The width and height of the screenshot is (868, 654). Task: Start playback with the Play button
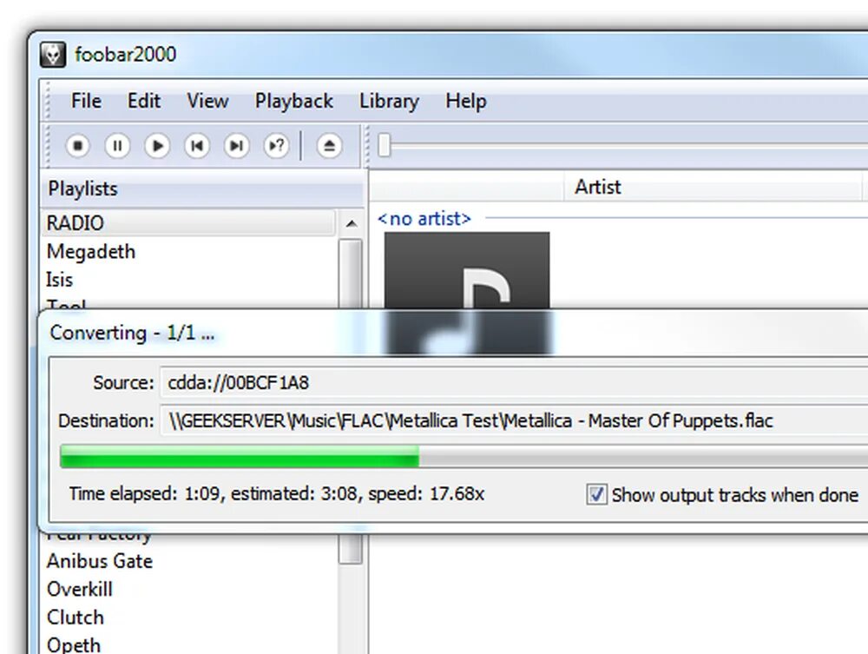tap(157, 146)
